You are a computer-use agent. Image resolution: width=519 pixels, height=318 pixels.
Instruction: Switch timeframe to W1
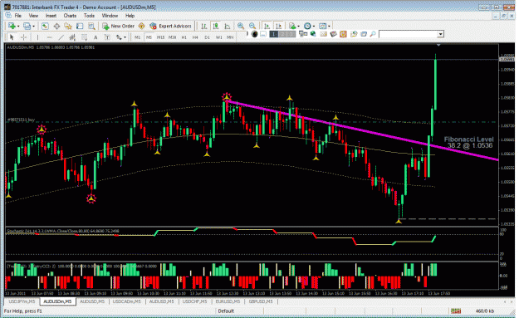(218, 37)
